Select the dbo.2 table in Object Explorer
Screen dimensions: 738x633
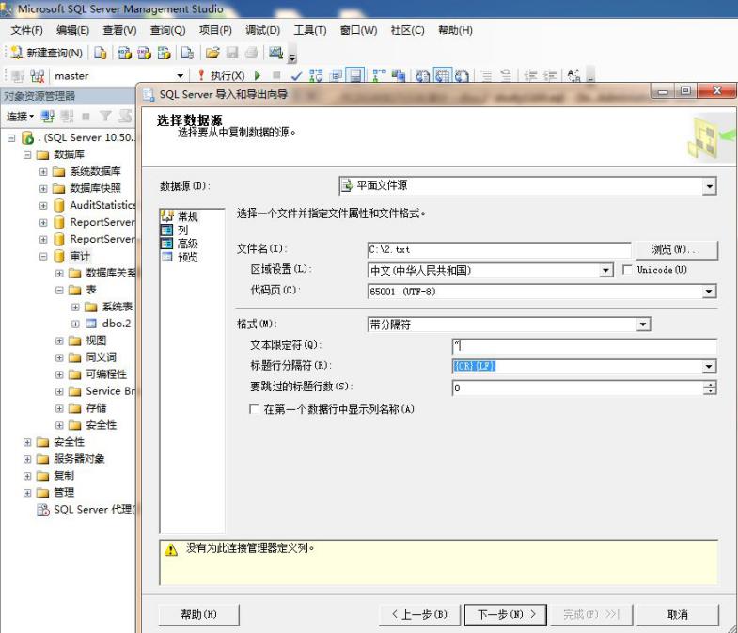(116, 324)
